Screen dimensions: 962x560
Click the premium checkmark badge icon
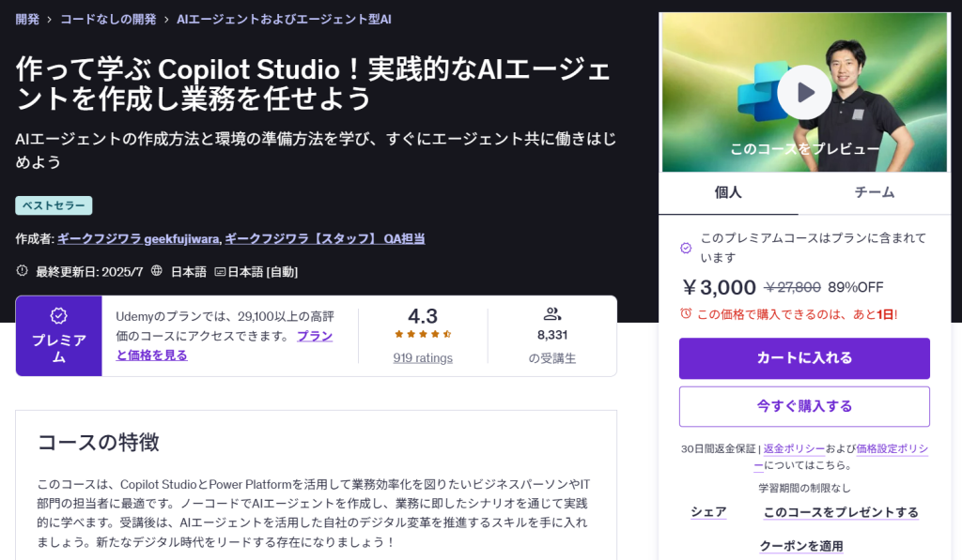(x=58, y=316)
